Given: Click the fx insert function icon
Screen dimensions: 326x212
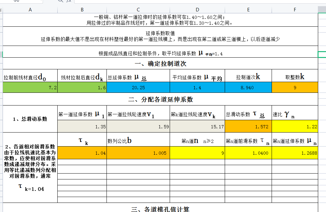Looking at the screenshot, I should click(x=69, y=1).
